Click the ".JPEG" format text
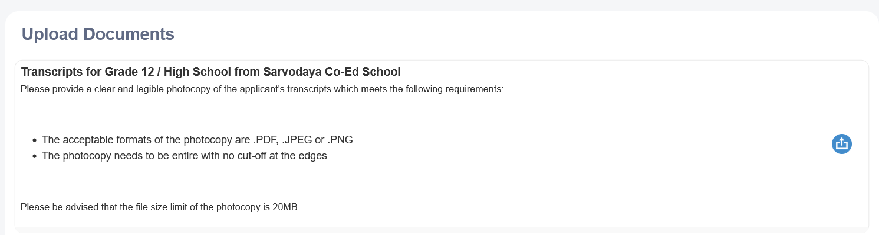This screenshot has height=235, width=879. 297,140
